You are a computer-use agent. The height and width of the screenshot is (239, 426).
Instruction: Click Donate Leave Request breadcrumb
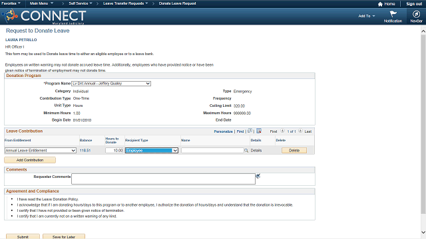[178, 3]
